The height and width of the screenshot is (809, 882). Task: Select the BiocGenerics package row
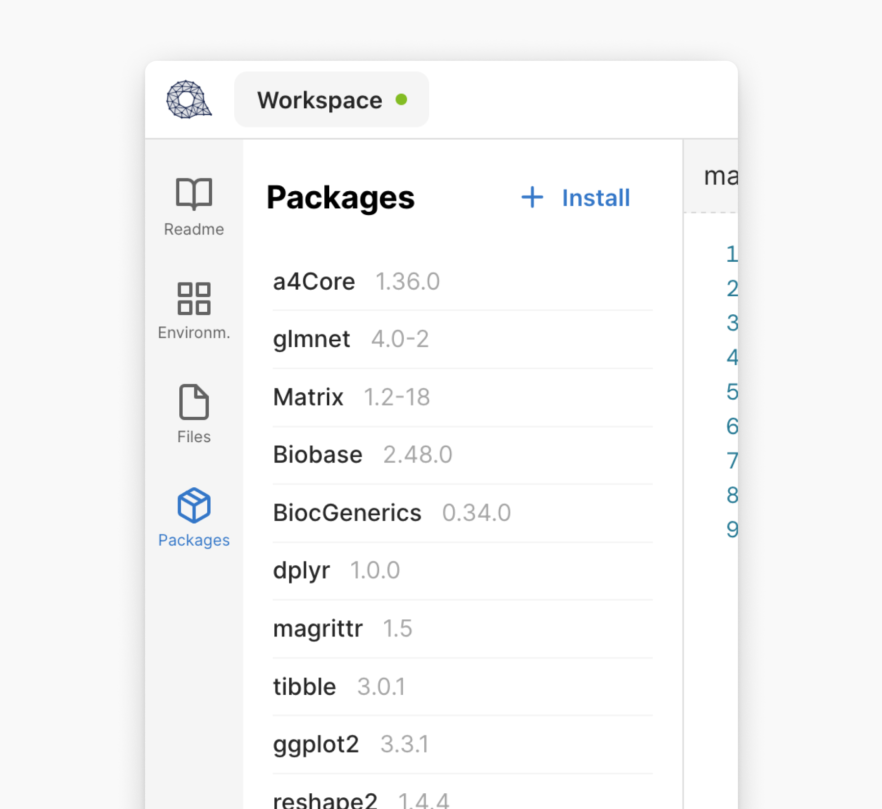pyautogui.click(x=463, y=513)
